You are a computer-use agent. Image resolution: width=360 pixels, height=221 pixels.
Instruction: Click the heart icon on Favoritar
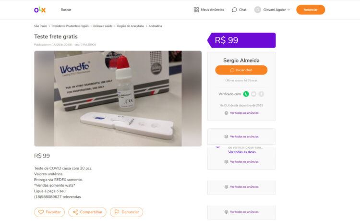pos(41,212)
